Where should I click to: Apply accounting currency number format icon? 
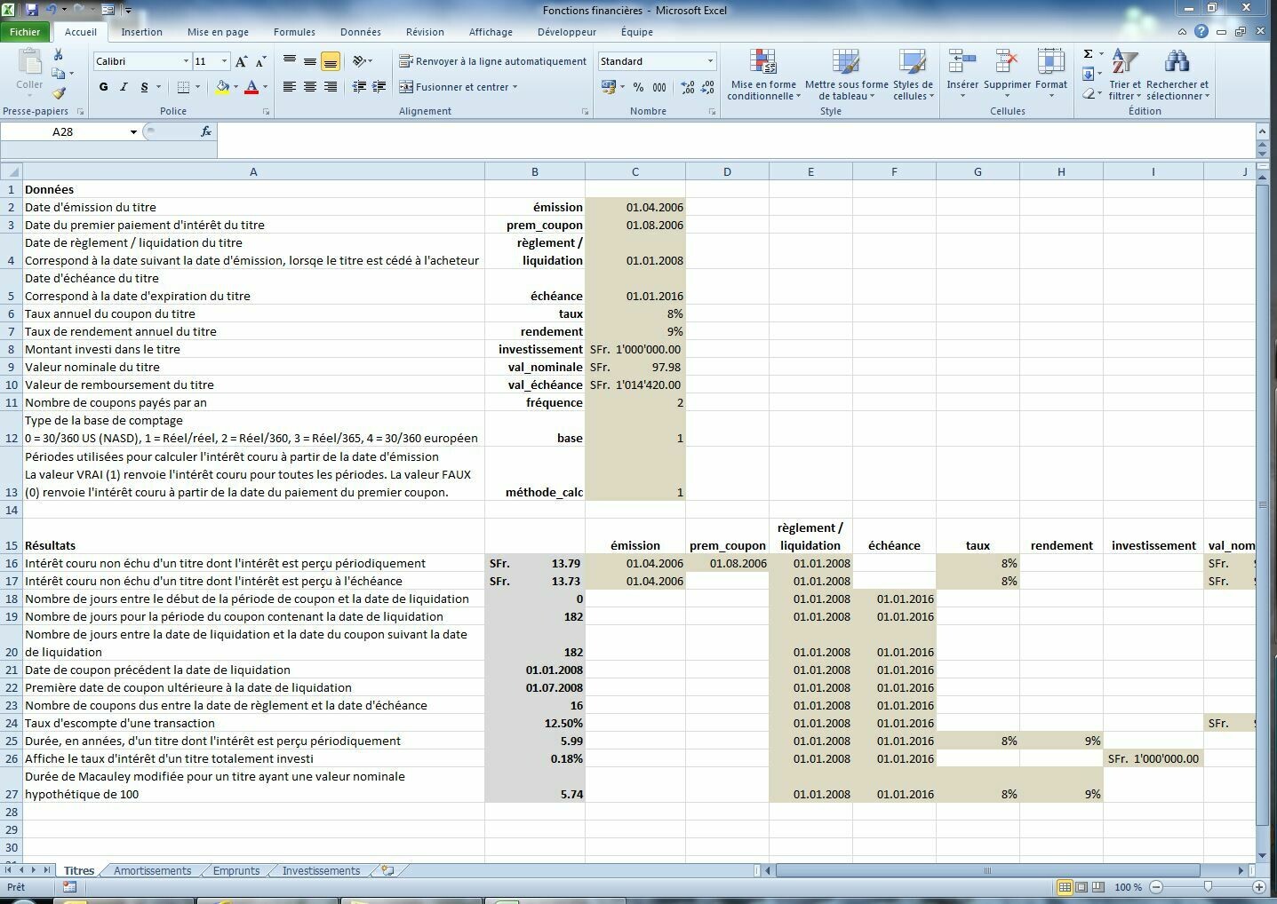pos(609,87)
